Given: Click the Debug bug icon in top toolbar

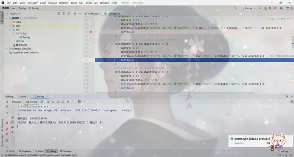Looking at the screenshot, I should 265,8.
